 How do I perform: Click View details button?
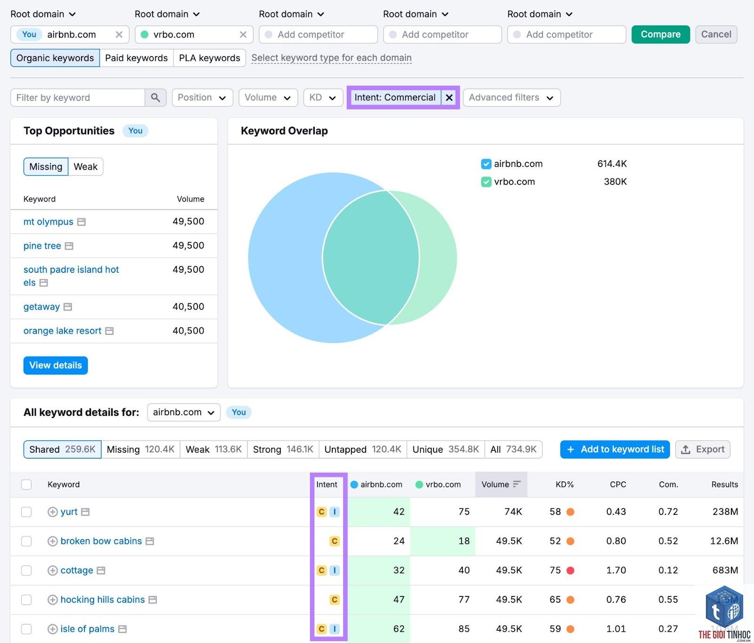[x=56, y=366]
